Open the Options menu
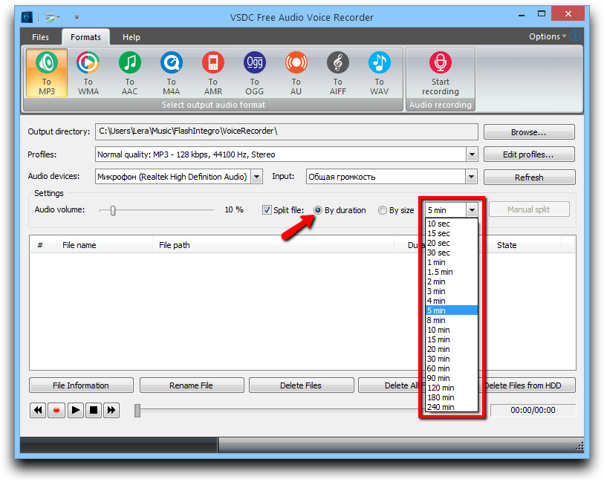This screenshot has height=482, width=604. 548,36
